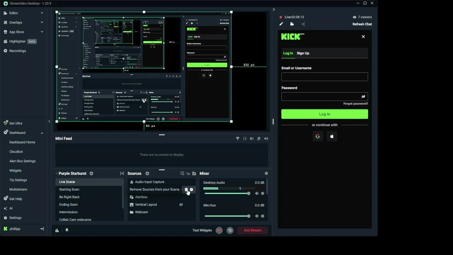Open Alert Box Settings under Dashboard
This screenshot has width=453, height=255.
[x=22, y=161]
